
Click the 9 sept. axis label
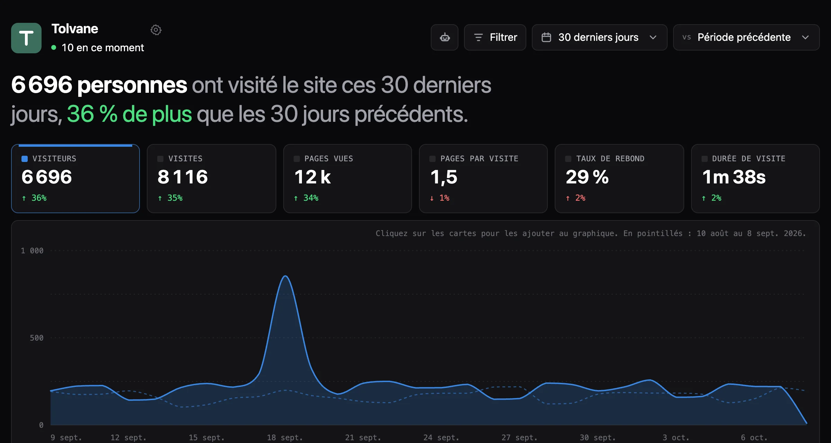coord(66,437)
